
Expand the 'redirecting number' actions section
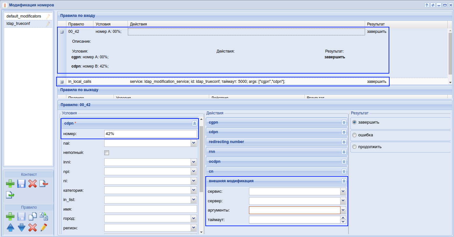click(x=344, y=142)
